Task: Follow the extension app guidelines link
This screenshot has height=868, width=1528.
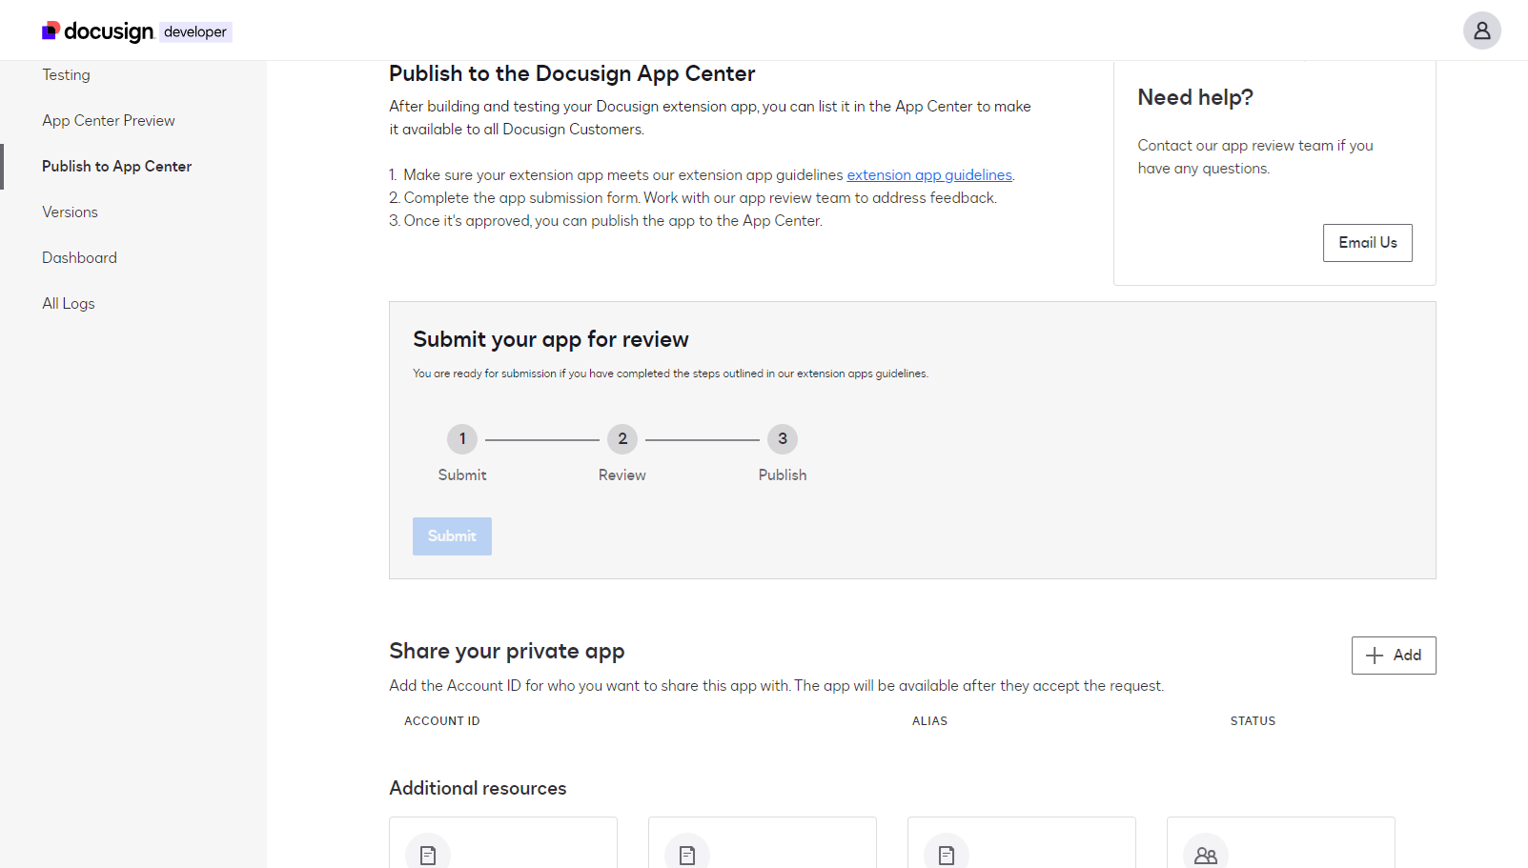Action: (929, 175)
